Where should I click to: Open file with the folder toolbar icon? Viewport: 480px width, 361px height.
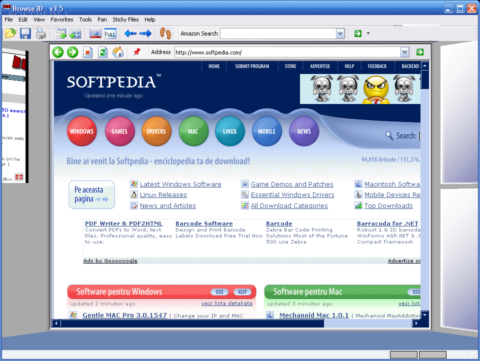[x=10, y=33]
